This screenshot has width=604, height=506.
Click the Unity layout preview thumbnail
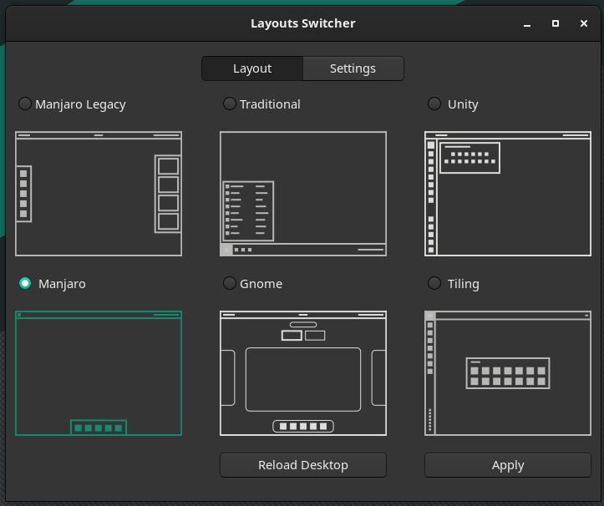coord(508,194)
